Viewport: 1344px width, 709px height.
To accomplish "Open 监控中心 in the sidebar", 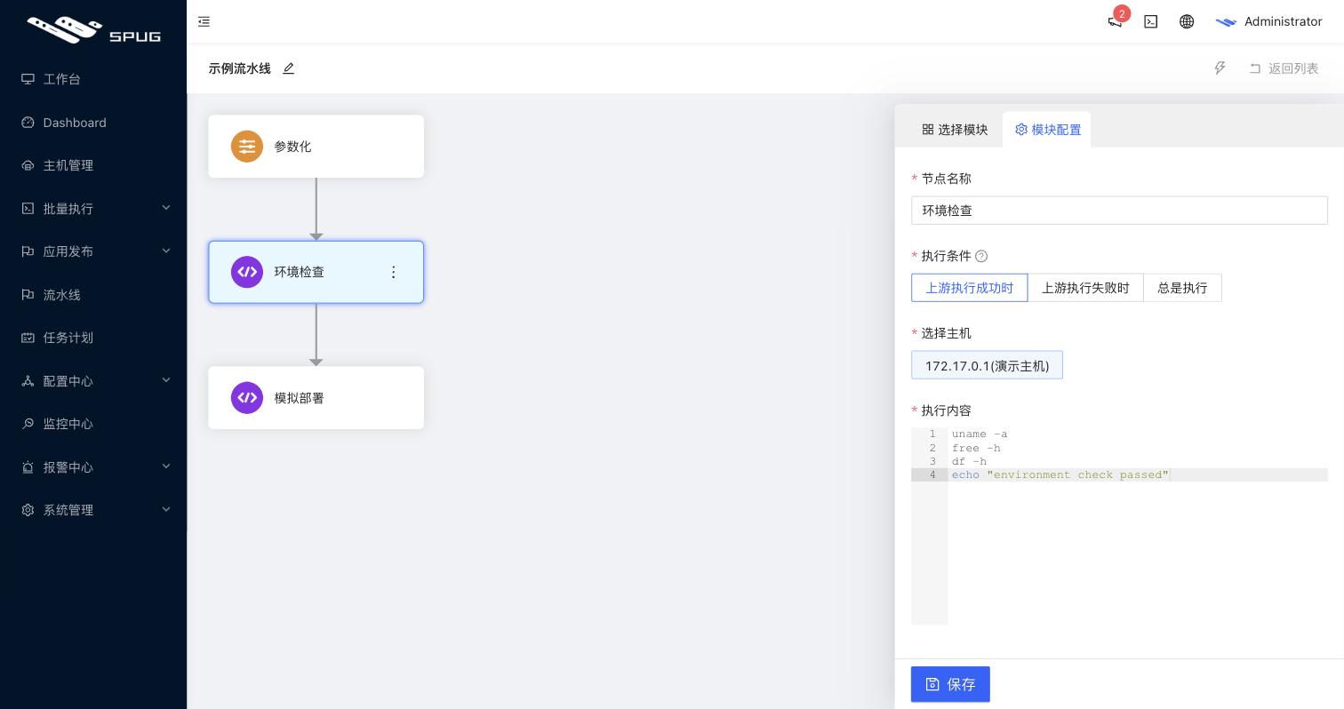I will coord(93,424).
